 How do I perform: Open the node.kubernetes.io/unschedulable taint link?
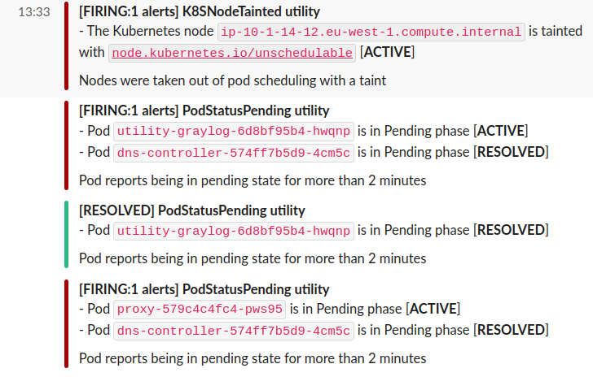232,53
